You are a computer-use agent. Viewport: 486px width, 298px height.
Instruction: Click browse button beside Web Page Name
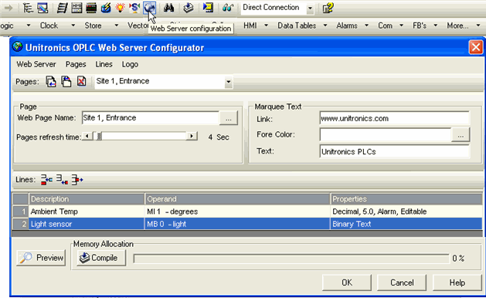(229, 118)
